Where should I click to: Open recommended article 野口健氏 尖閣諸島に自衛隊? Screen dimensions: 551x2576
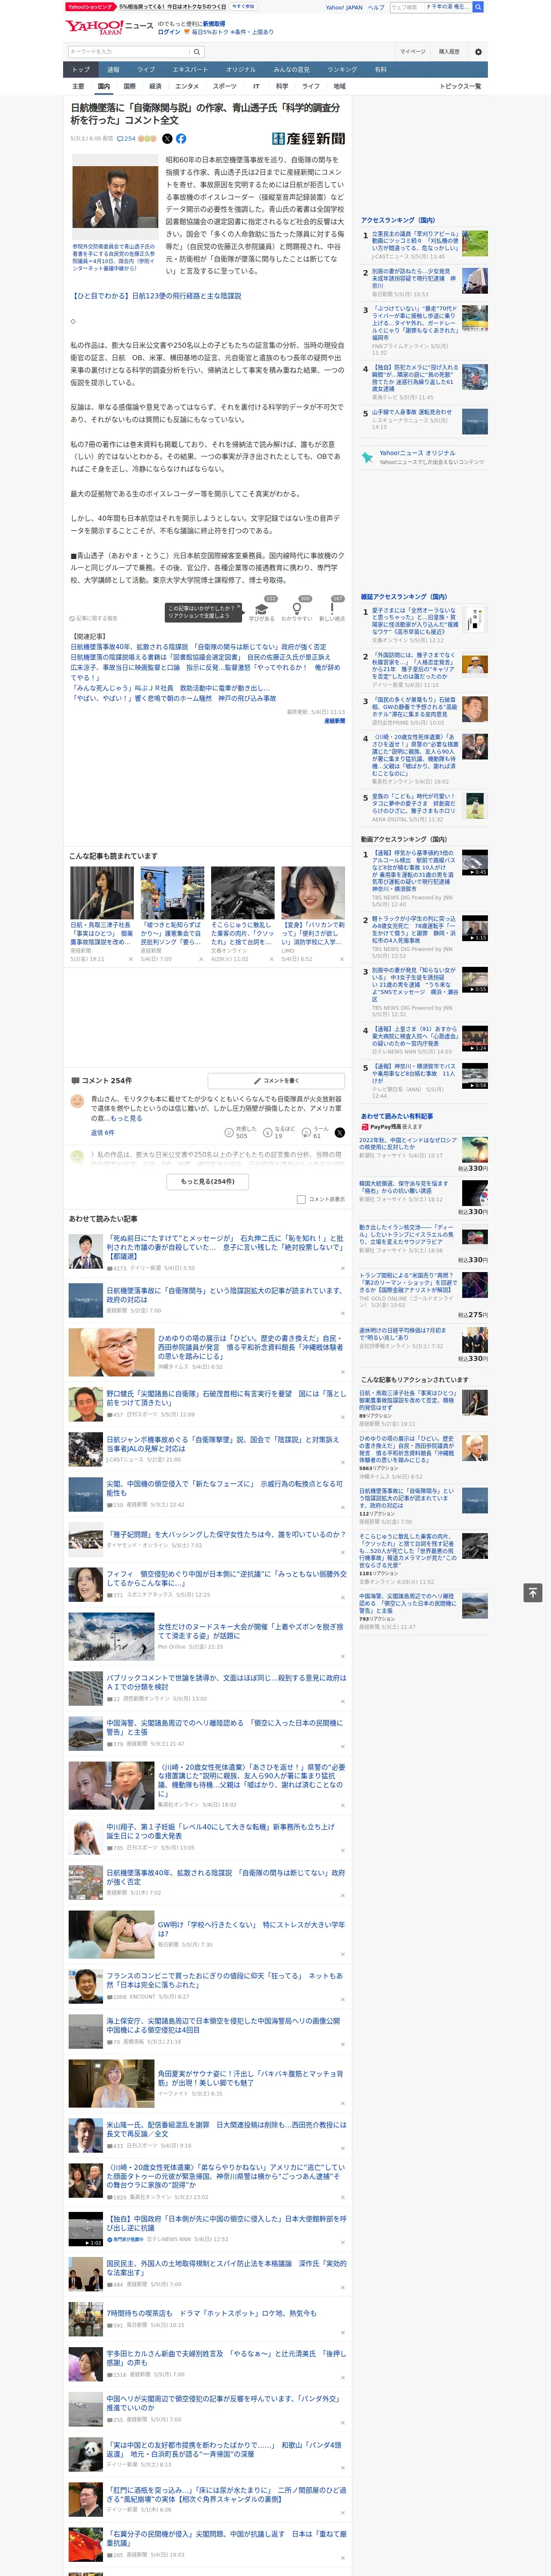(x=226, y=1398)
